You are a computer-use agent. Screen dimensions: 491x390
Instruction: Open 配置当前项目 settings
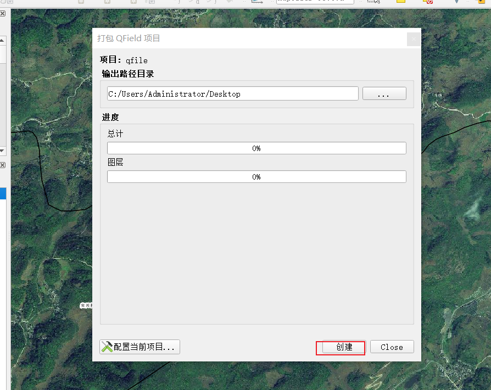point(140,347)
